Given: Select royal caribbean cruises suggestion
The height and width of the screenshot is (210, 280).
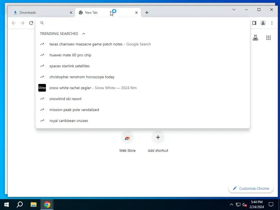Looking at the screenshot, I should (143, 121).
